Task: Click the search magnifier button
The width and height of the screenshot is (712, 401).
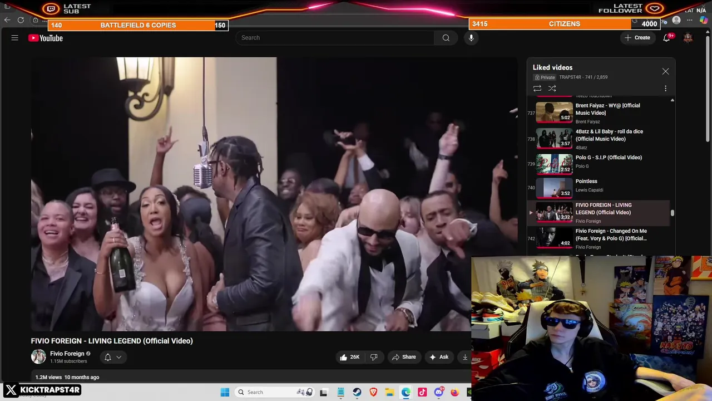Action: (x=446, y=38)
